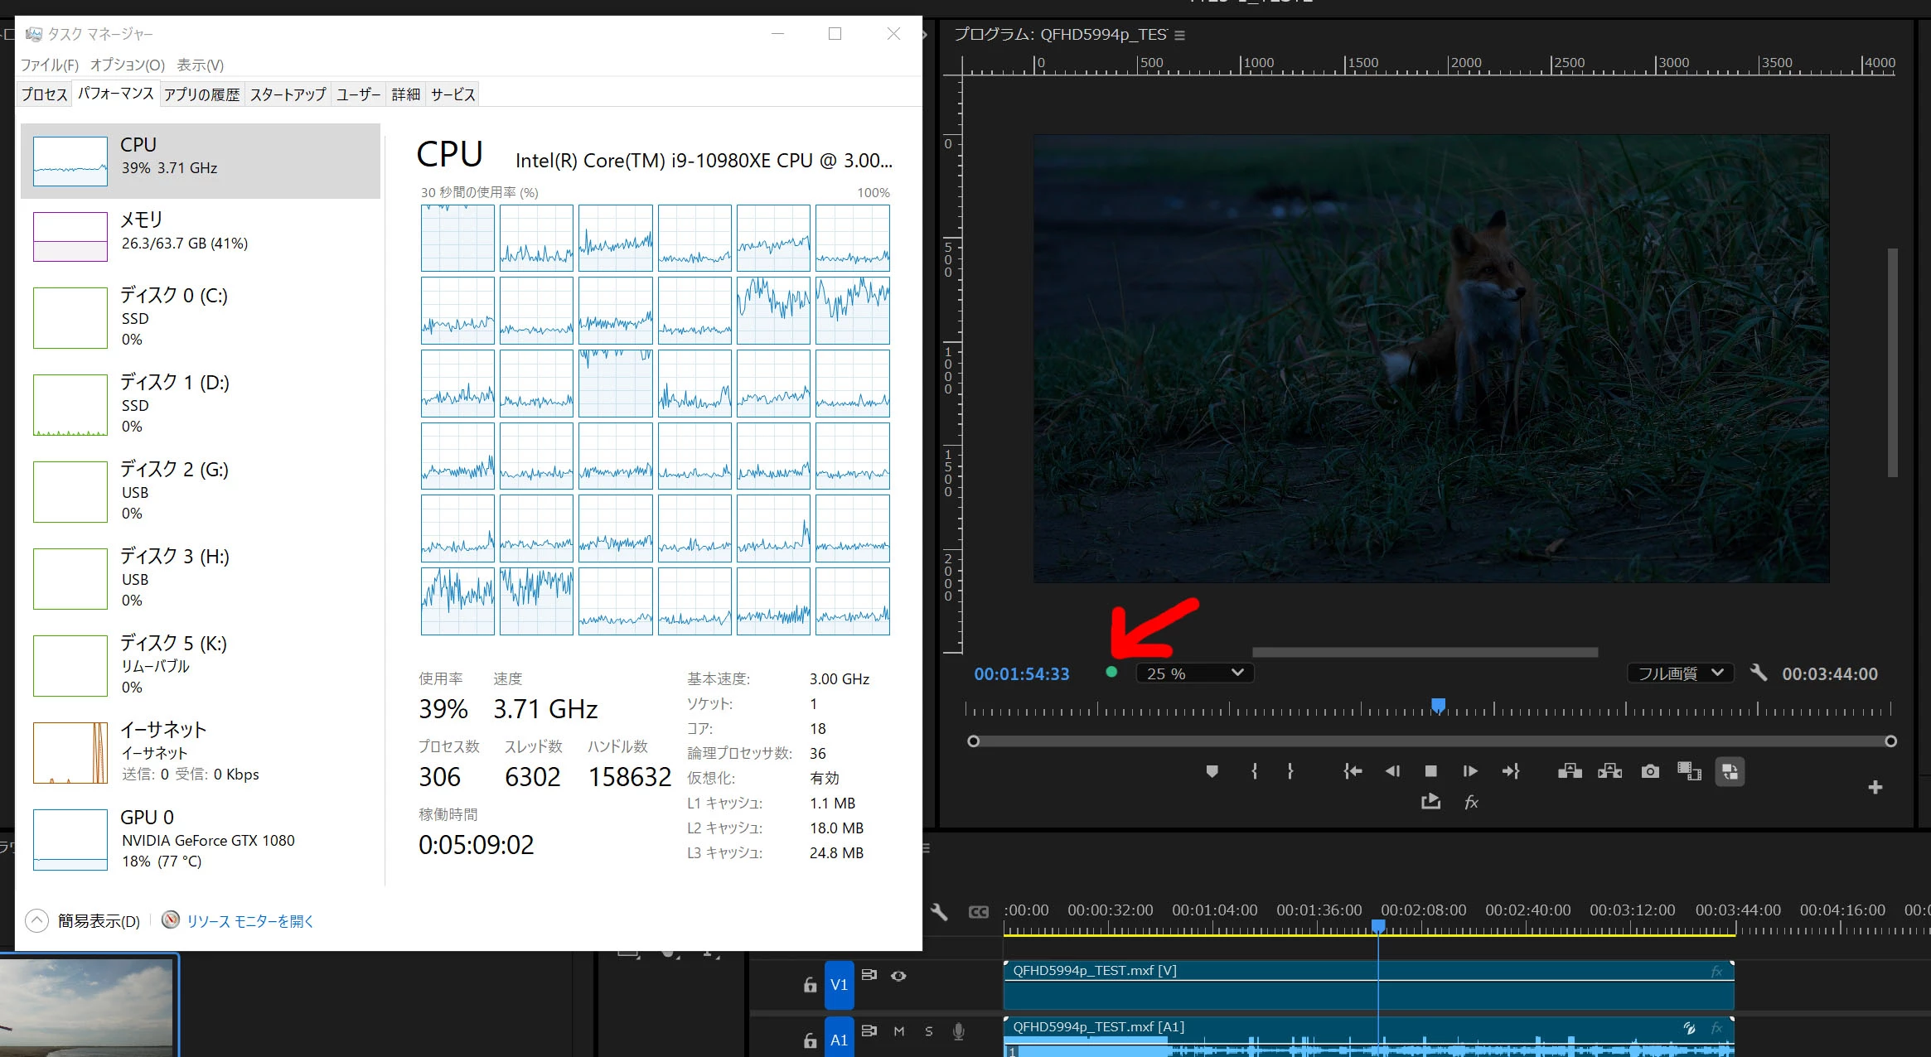The image size is (1931, 1057).
Task: Click the Extract button icon
Action: 1609,771
